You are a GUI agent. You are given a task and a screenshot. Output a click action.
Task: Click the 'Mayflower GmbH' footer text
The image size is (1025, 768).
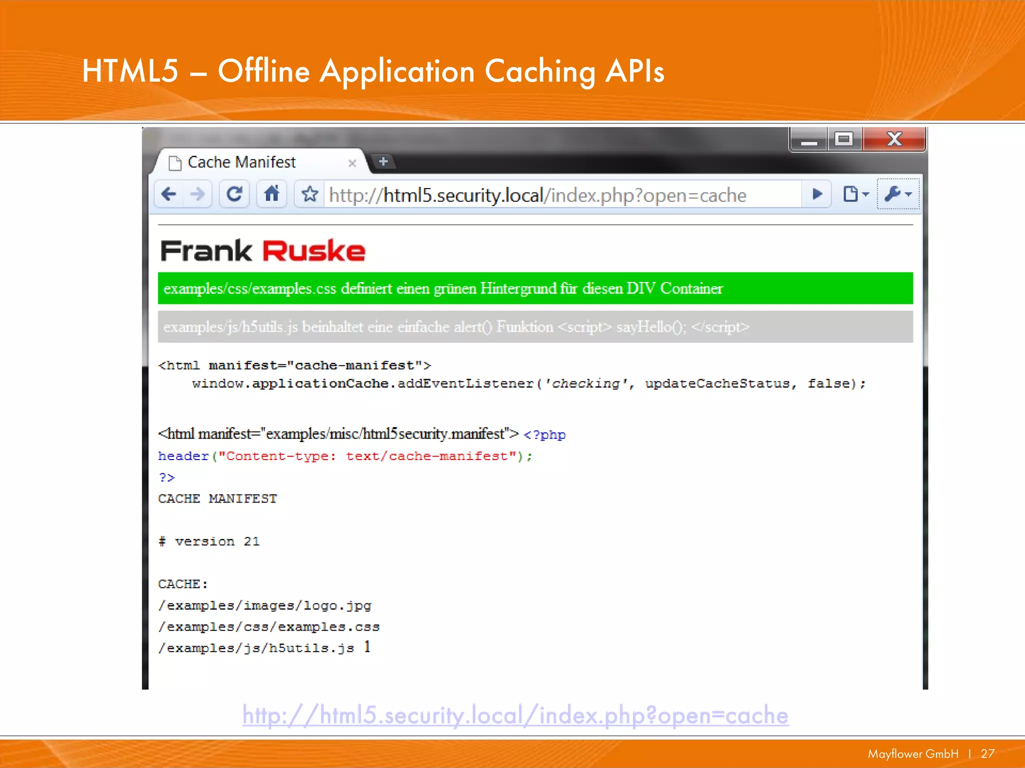(913, 753)
